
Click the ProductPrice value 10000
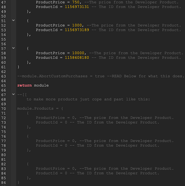[x=78, y=53]
